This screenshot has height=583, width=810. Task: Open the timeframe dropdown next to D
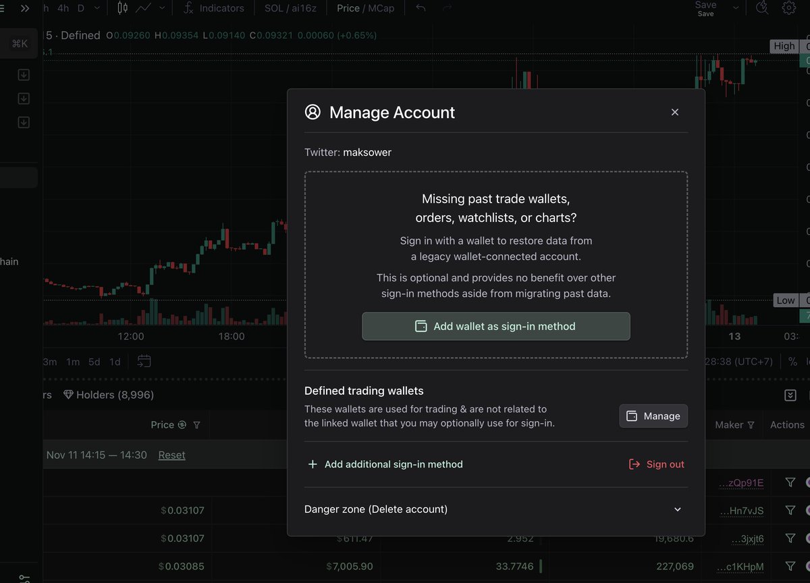[97, 8]
